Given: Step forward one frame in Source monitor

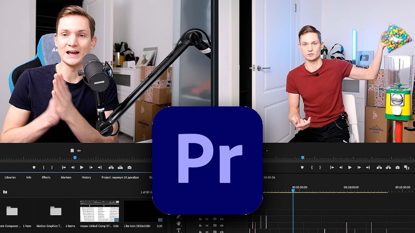Looking at the screenshot, I should [91, 167].
